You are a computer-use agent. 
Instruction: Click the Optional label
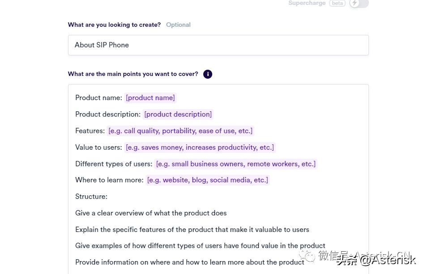click(x=178, y=25)
